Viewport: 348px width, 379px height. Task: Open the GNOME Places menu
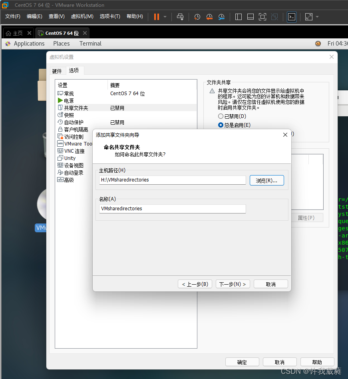pos(62,44)
